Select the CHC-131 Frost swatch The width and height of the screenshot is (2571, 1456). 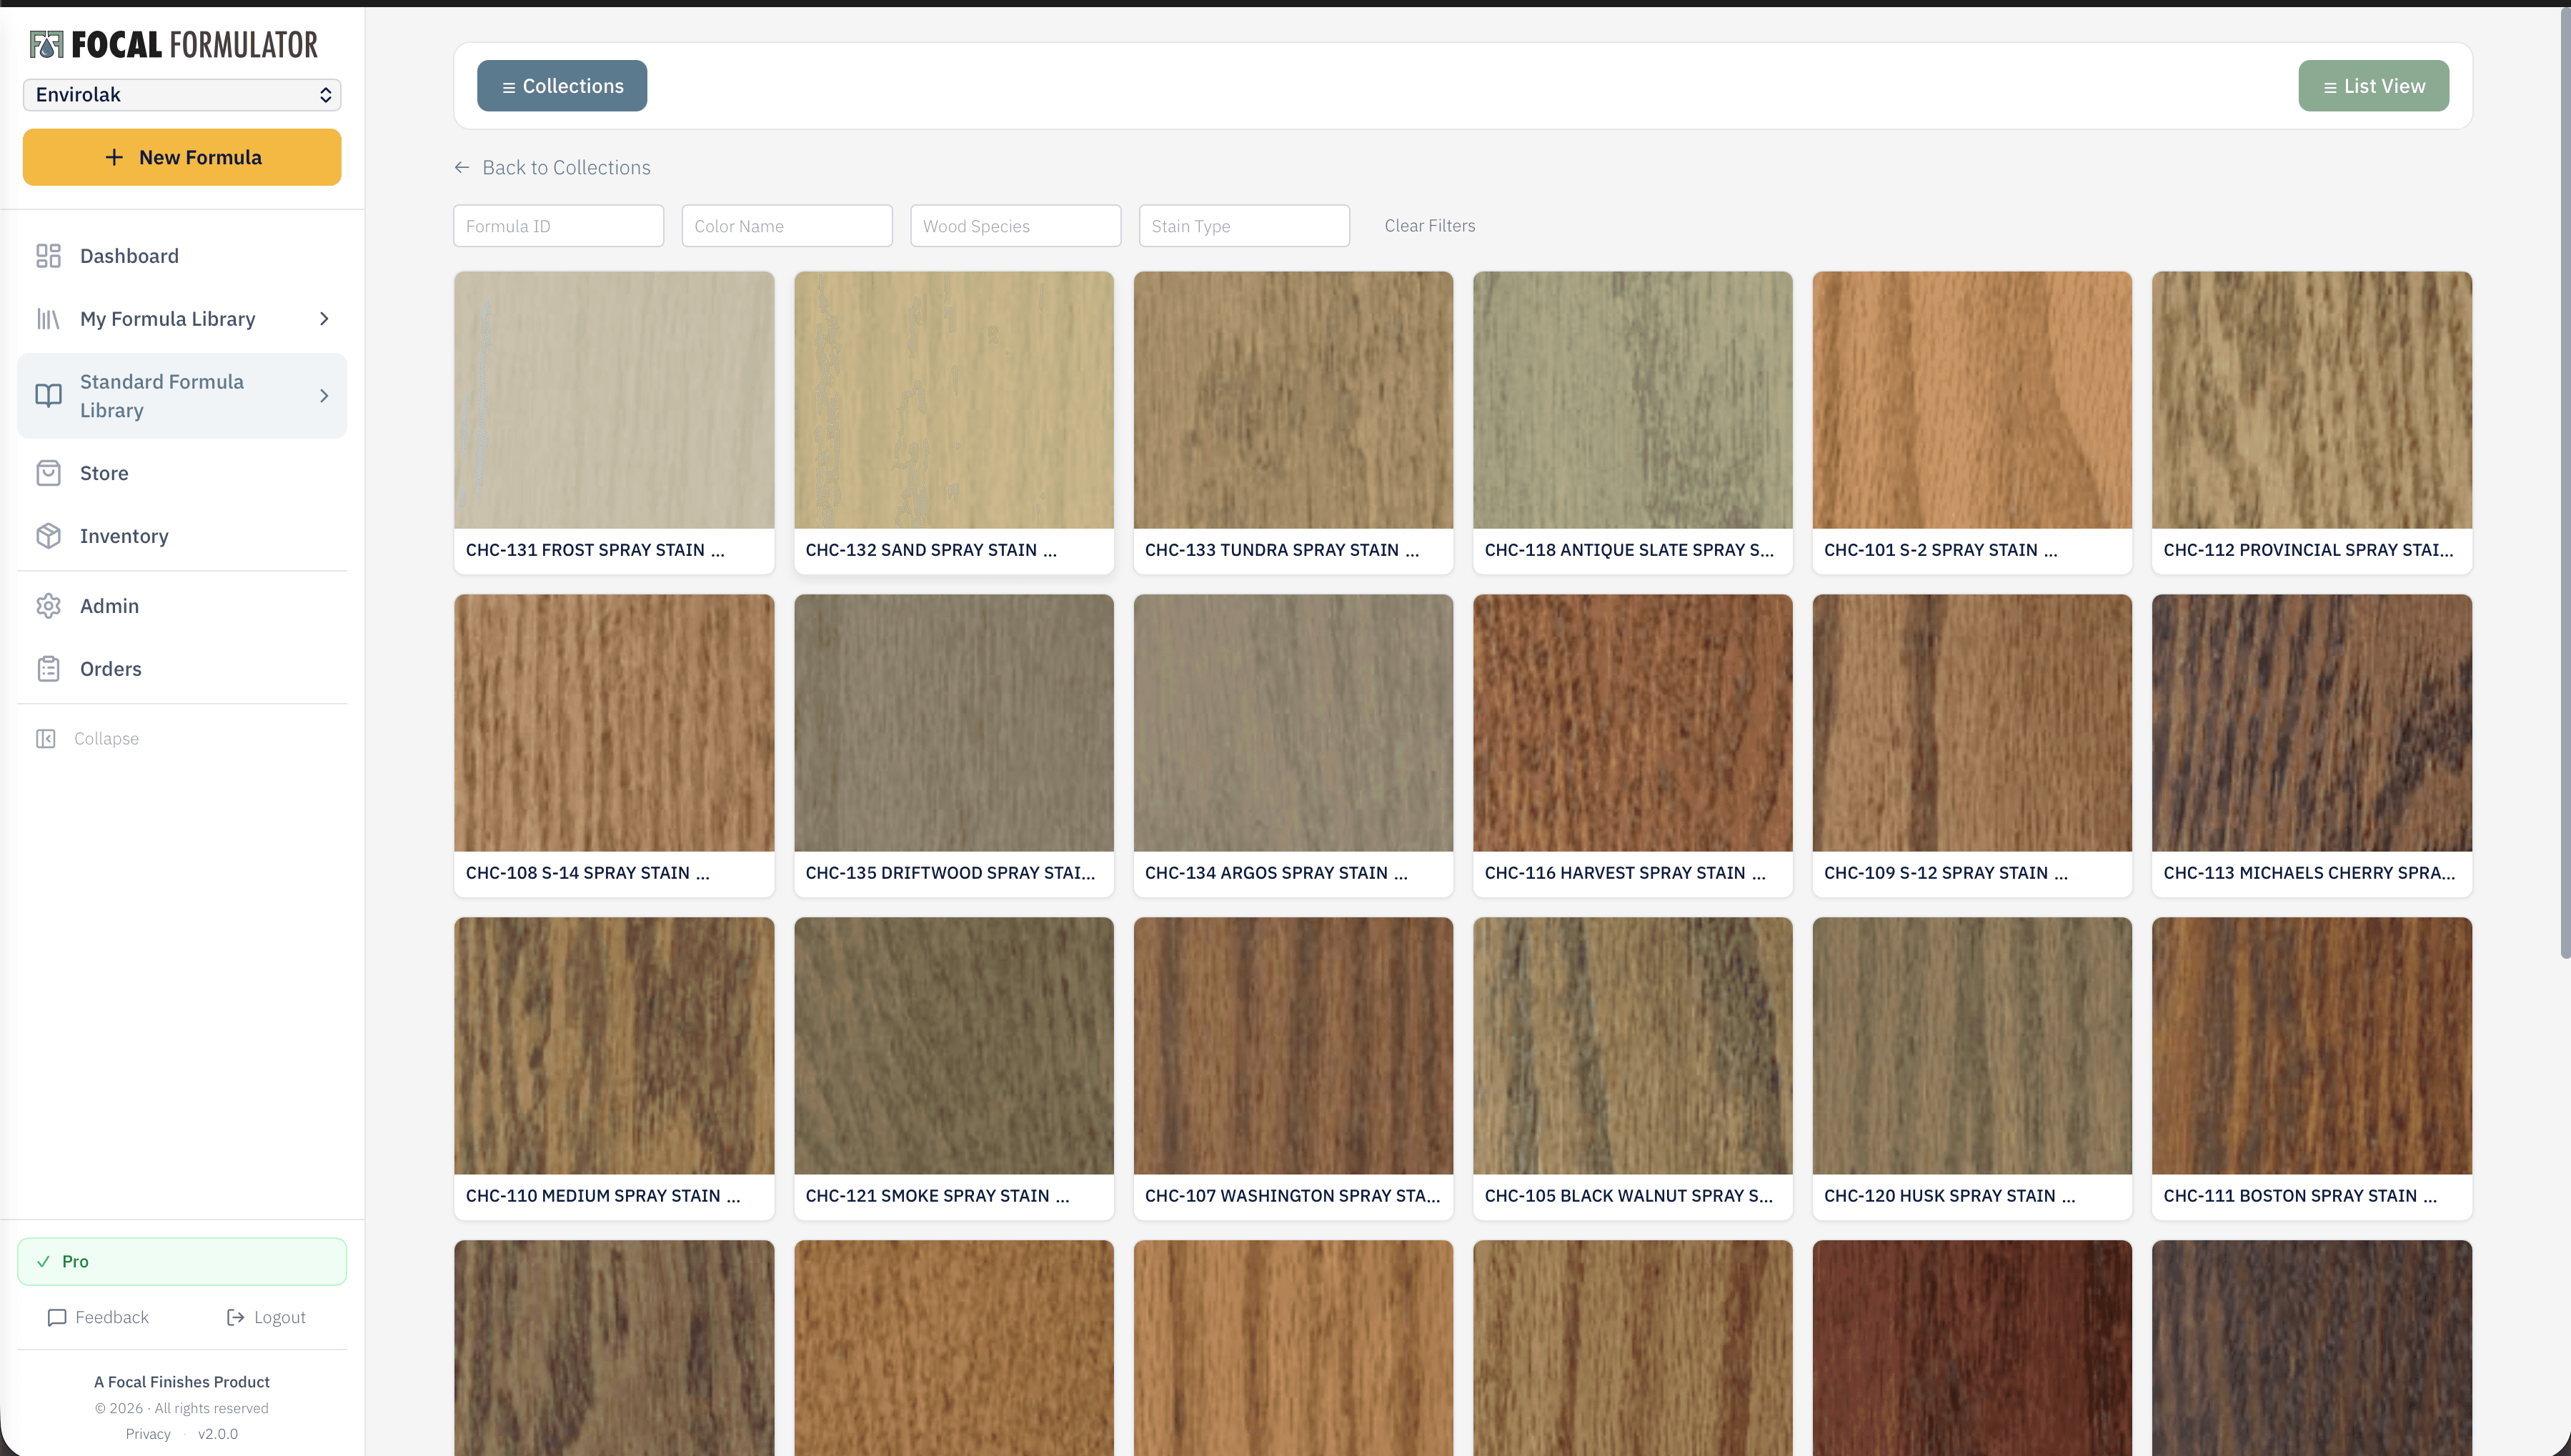point(614,400)
